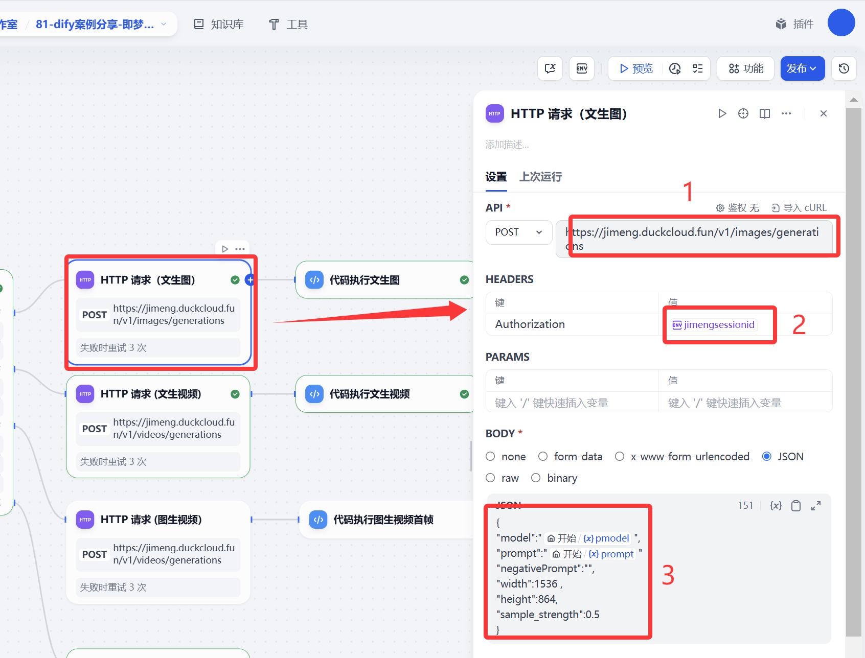Image resolution: width=865 pixels, height=658 pixels.
Task: Click scrollbar up arrow in panel
Action: pos(853,99)
